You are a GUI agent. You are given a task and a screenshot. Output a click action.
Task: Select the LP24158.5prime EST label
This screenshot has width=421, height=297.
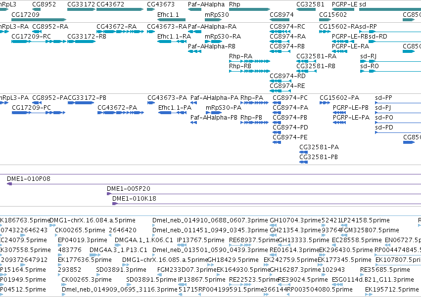(x=365, y=220)
